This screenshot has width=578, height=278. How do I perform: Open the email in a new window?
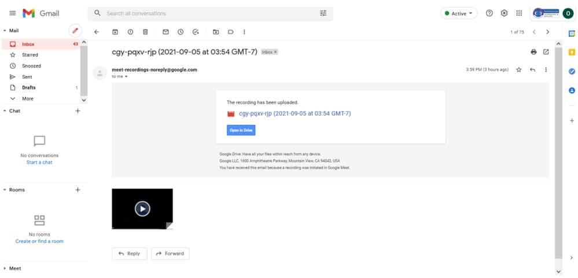546,52
